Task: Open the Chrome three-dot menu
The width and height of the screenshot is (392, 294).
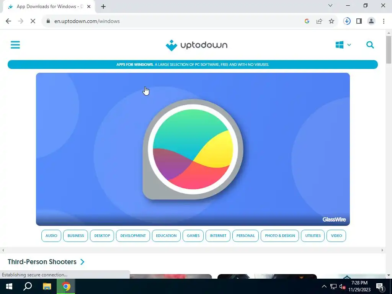Action: (384, 21)
